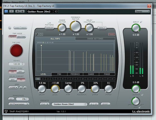Switch Tempo Sync ON
This screenshot has width=156, height=120.
point(12,72)
